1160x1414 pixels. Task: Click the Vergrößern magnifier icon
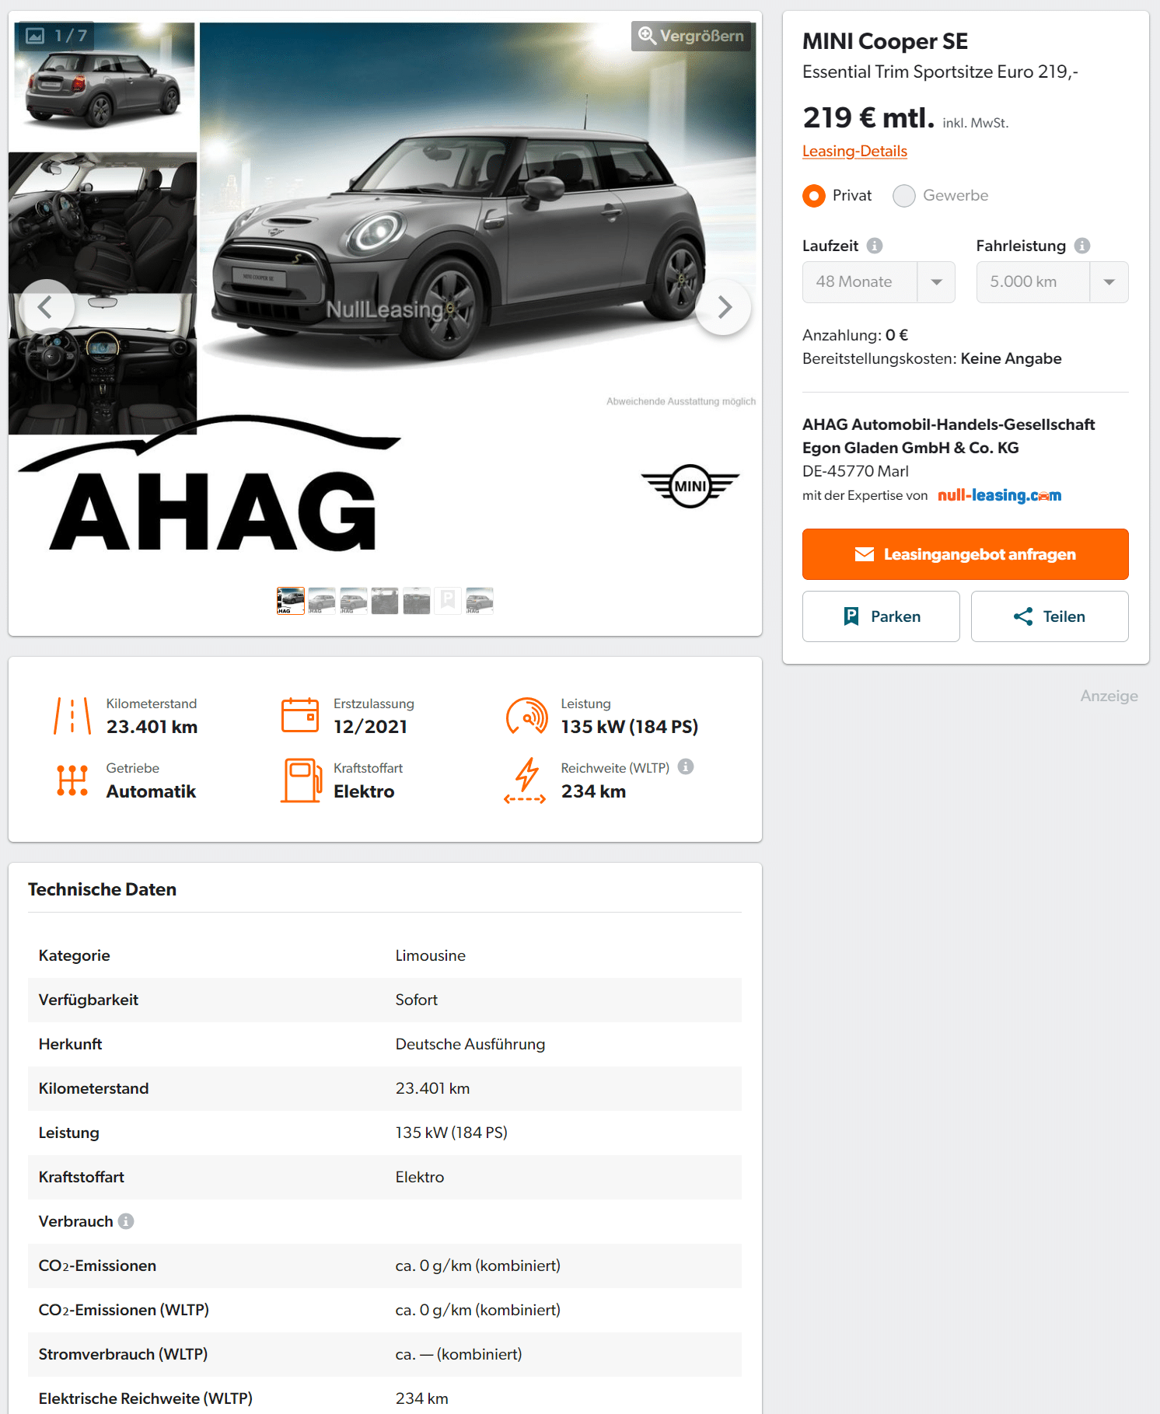[x=647, y=36]
